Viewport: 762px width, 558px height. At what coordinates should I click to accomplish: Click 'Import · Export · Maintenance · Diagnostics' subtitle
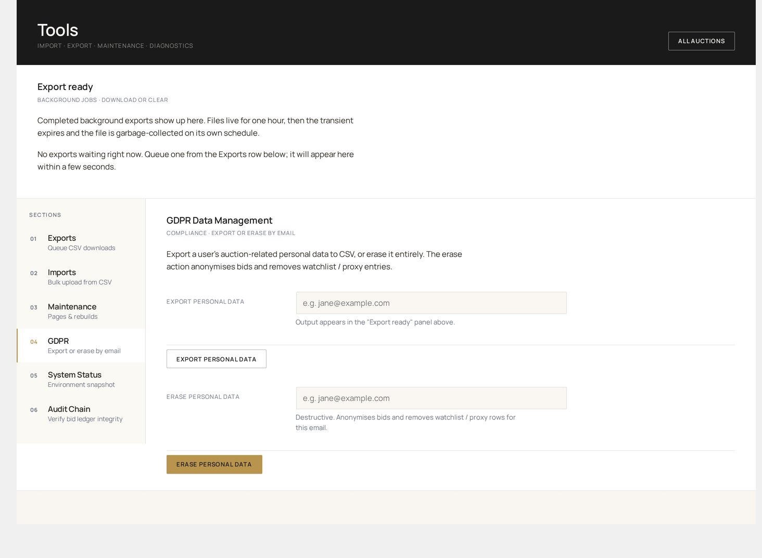115,46
